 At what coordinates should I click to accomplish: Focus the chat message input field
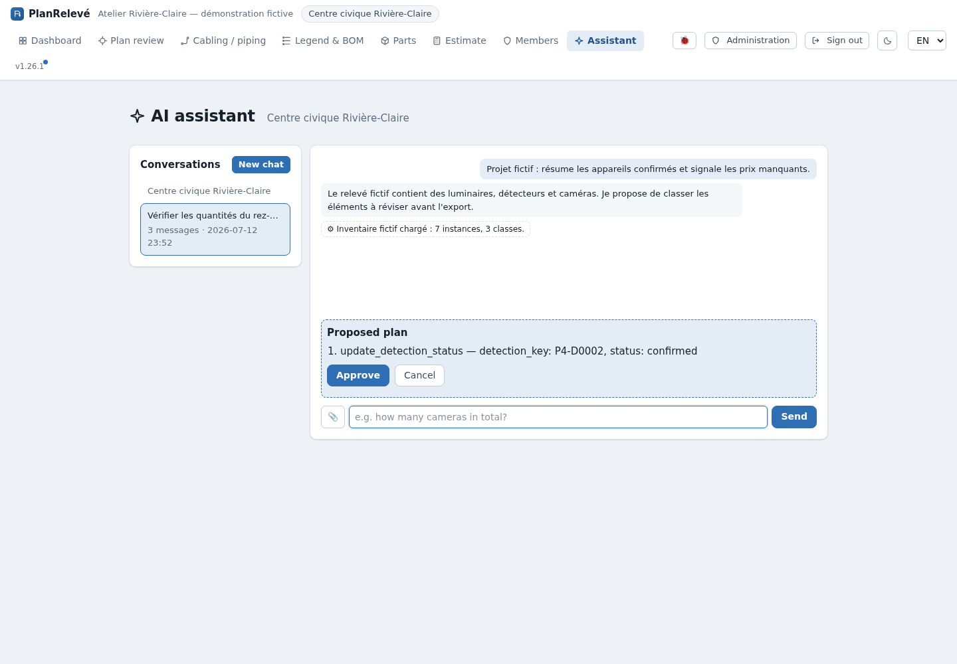point(558,417)
